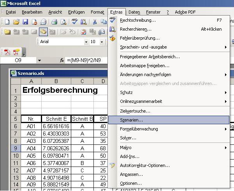
Task: Click the fx insert function icon
Action: [62, 60]
